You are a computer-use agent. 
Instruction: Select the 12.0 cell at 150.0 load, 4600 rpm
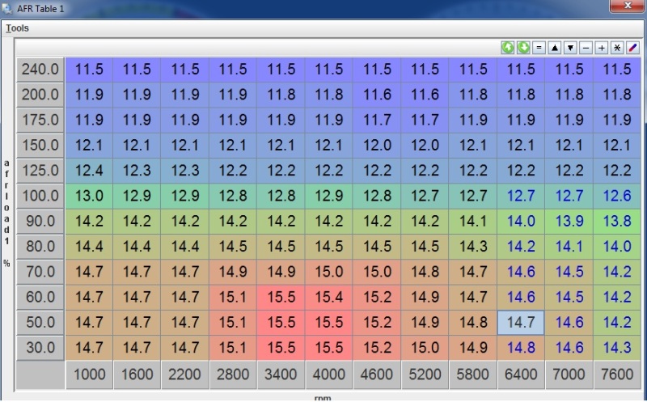[377, 146]
